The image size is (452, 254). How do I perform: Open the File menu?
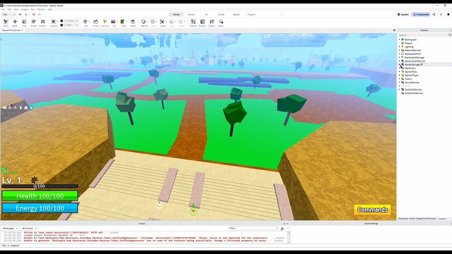click(x=3, y=10)
